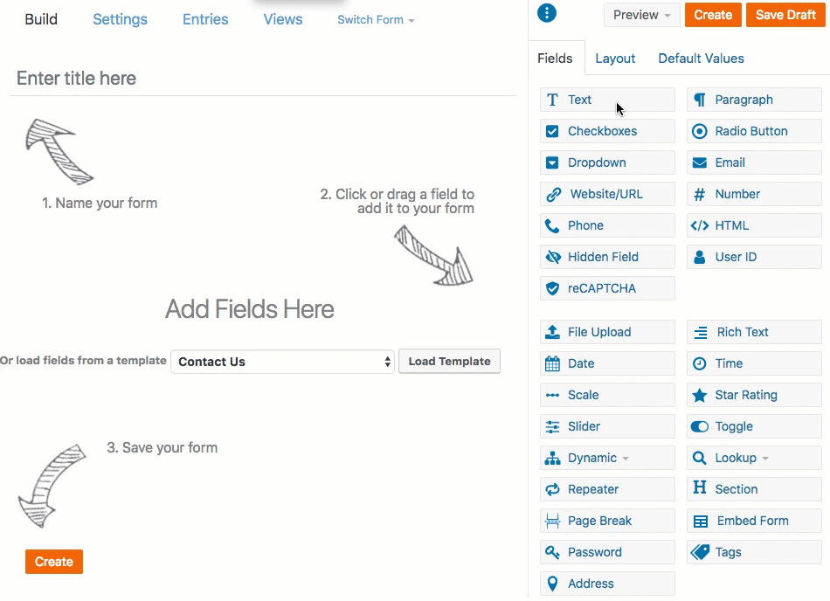Add a Star Rating field
The width and height of the screenshot is (830, 601).
[x=753, y=395]
